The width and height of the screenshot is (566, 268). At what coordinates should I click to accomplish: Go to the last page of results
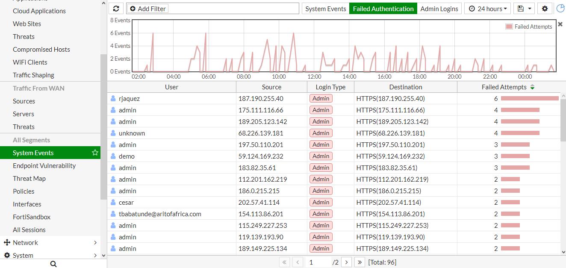coord(360,262)
